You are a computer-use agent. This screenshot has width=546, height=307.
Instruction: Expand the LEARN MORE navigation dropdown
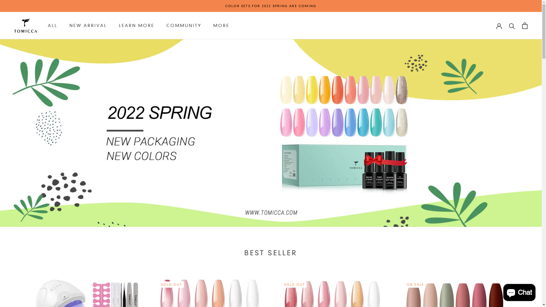136,26
